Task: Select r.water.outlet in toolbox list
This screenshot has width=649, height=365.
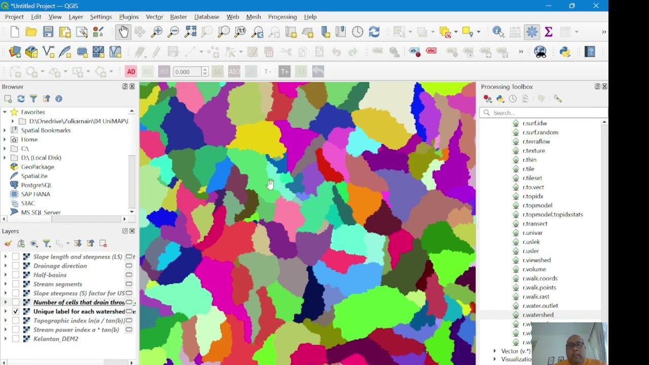Action: 540,306
